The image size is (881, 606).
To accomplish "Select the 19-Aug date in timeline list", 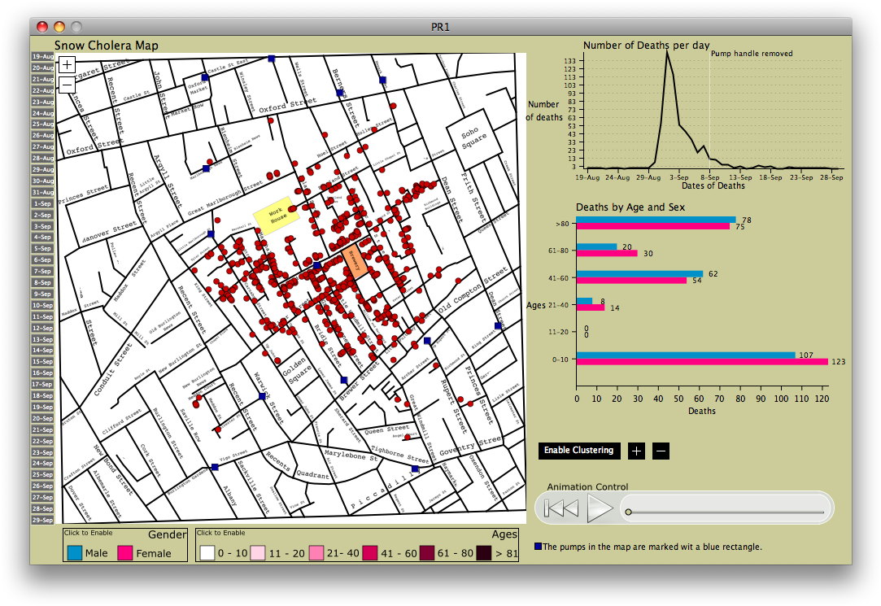I will click(x=42, y=56).
